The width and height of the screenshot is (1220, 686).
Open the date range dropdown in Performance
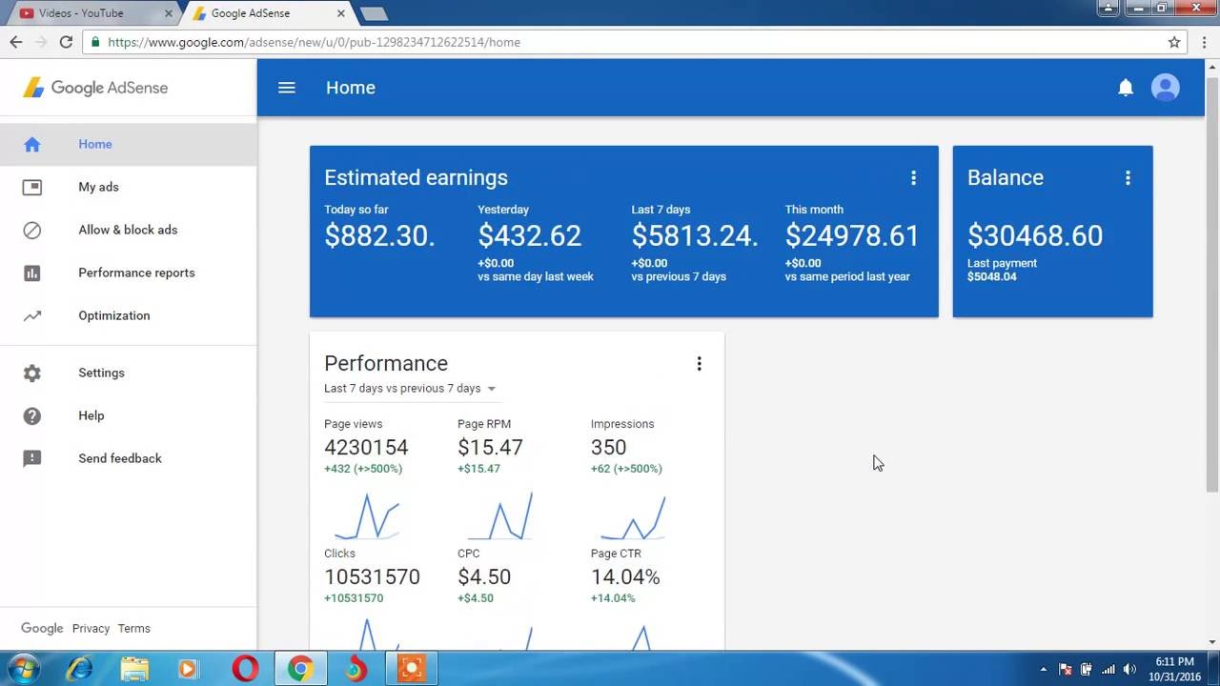click(410, 388)
